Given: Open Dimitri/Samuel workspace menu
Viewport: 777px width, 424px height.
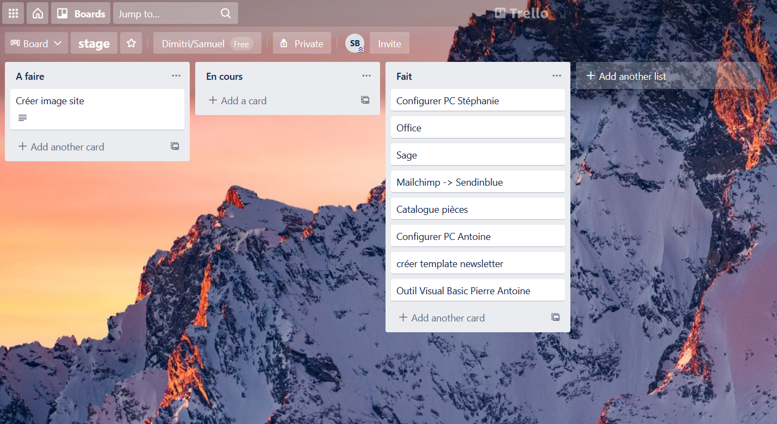Looking at the screenshot, I should pyautogui.click(x=207, y=43).
